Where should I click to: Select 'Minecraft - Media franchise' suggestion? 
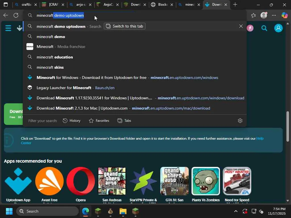tap(135, 47)
